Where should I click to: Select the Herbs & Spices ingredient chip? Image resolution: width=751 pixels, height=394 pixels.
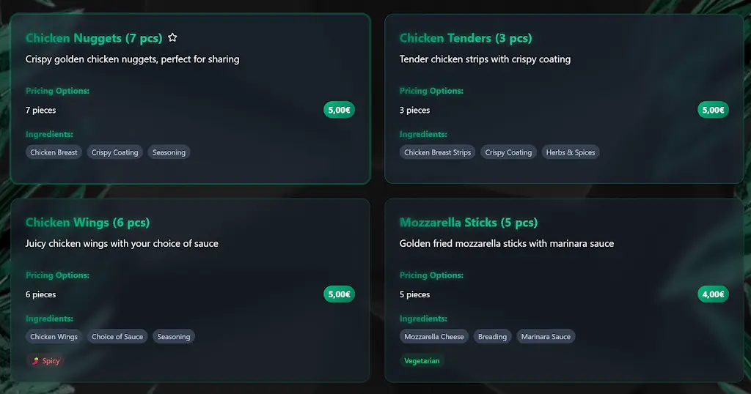point(570,152)
